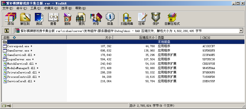Open the 收藏夹 (Favorites) menu
246x109 pixels.
[51, 8]
